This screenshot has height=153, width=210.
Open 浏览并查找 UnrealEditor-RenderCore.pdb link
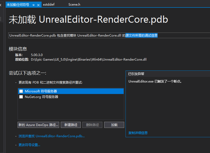tap(51, 136)
